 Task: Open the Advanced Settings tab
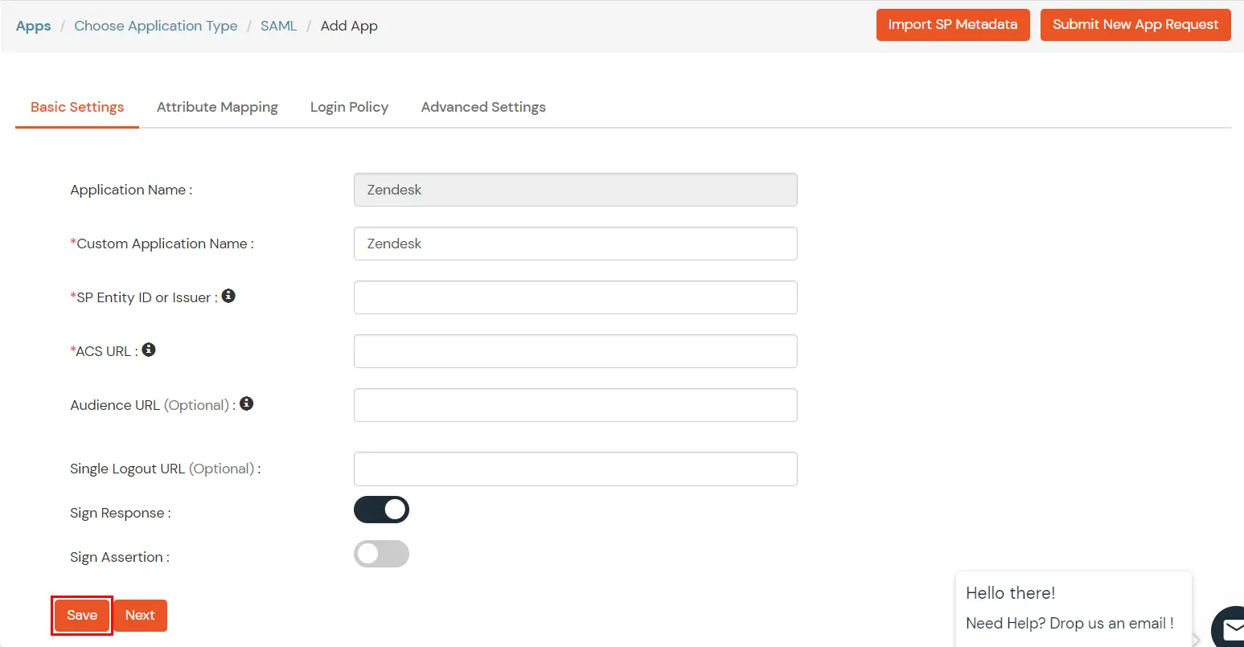[x=483, y=107]
